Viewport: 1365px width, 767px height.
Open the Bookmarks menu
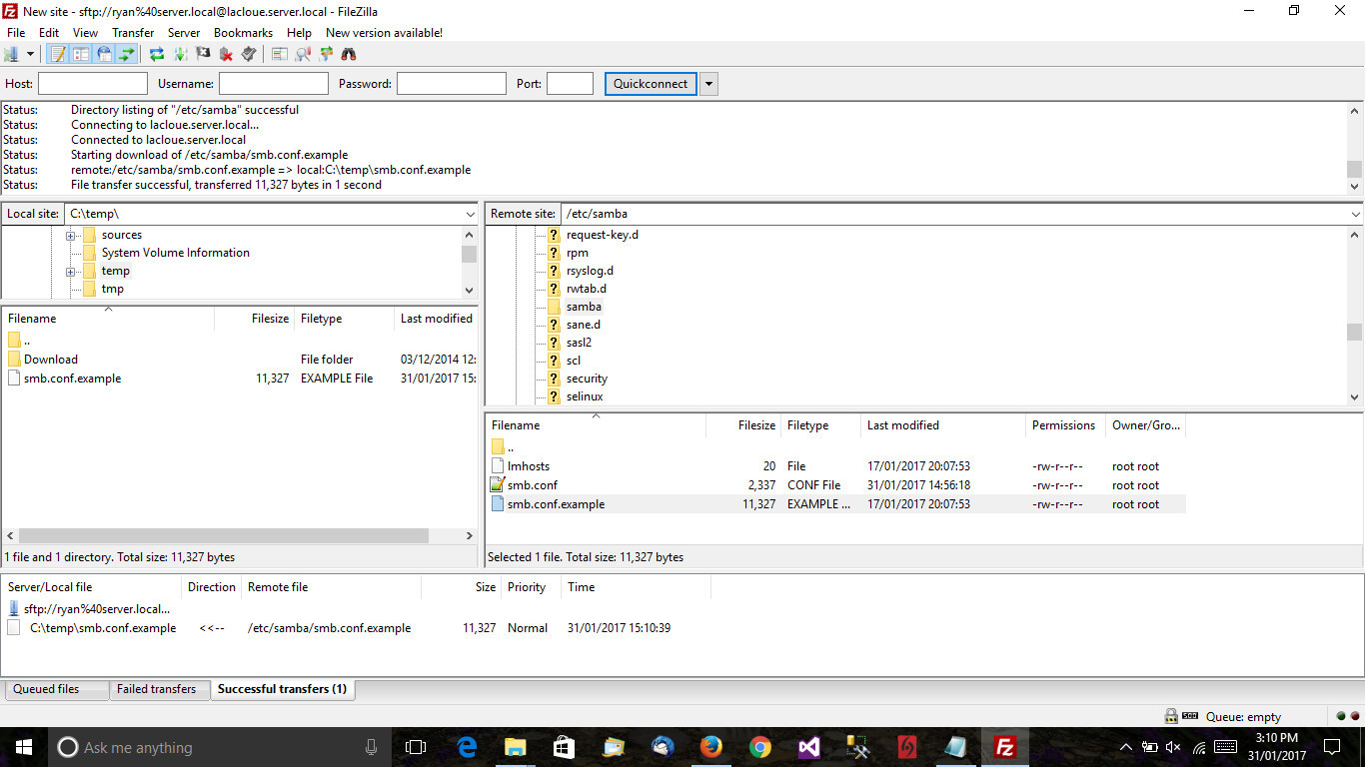coord(243,33)
